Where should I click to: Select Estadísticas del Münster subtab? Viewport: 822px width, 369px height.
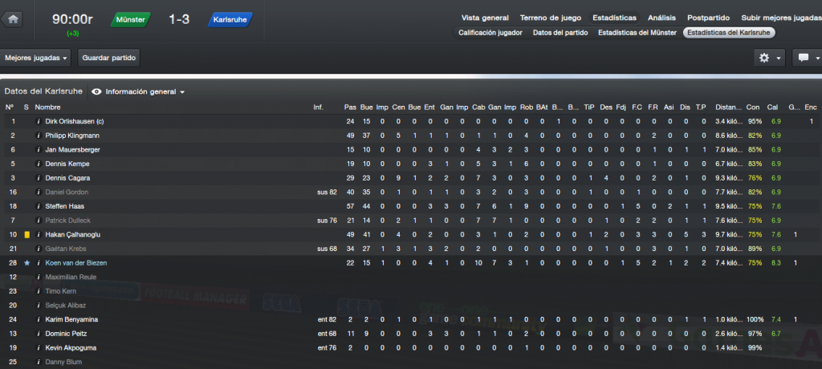[x=637, y=33]
